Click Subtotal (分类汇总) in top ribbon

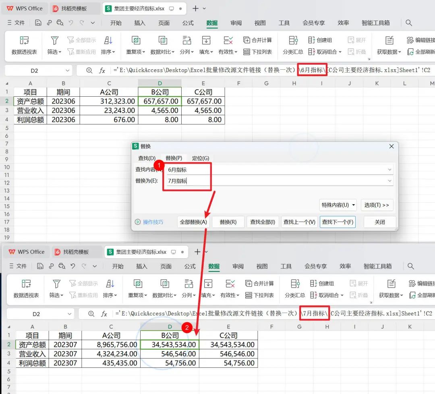point(293,46)
